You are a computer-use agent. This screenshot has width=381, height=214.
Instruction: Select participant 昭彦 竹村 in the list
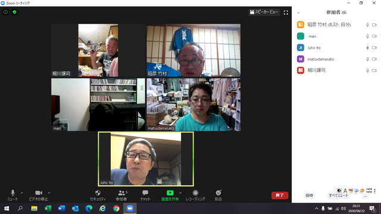[x=336, y=24]
